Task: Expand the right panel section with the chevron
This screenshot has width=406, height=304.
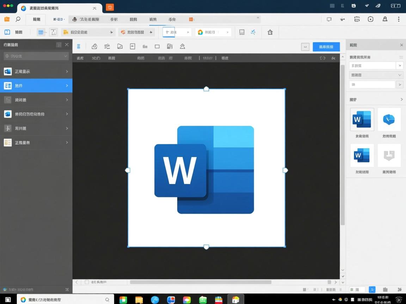Action: click(x=401, y=100)
